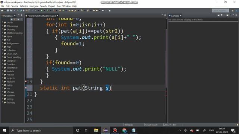The width and height of the screenshot is (239, 134).
Task: Click the New Java Package toolbar icon
Action: 60,10
